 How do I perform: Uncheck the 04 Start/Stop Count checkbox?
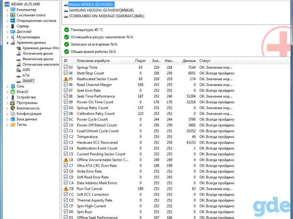66,73
